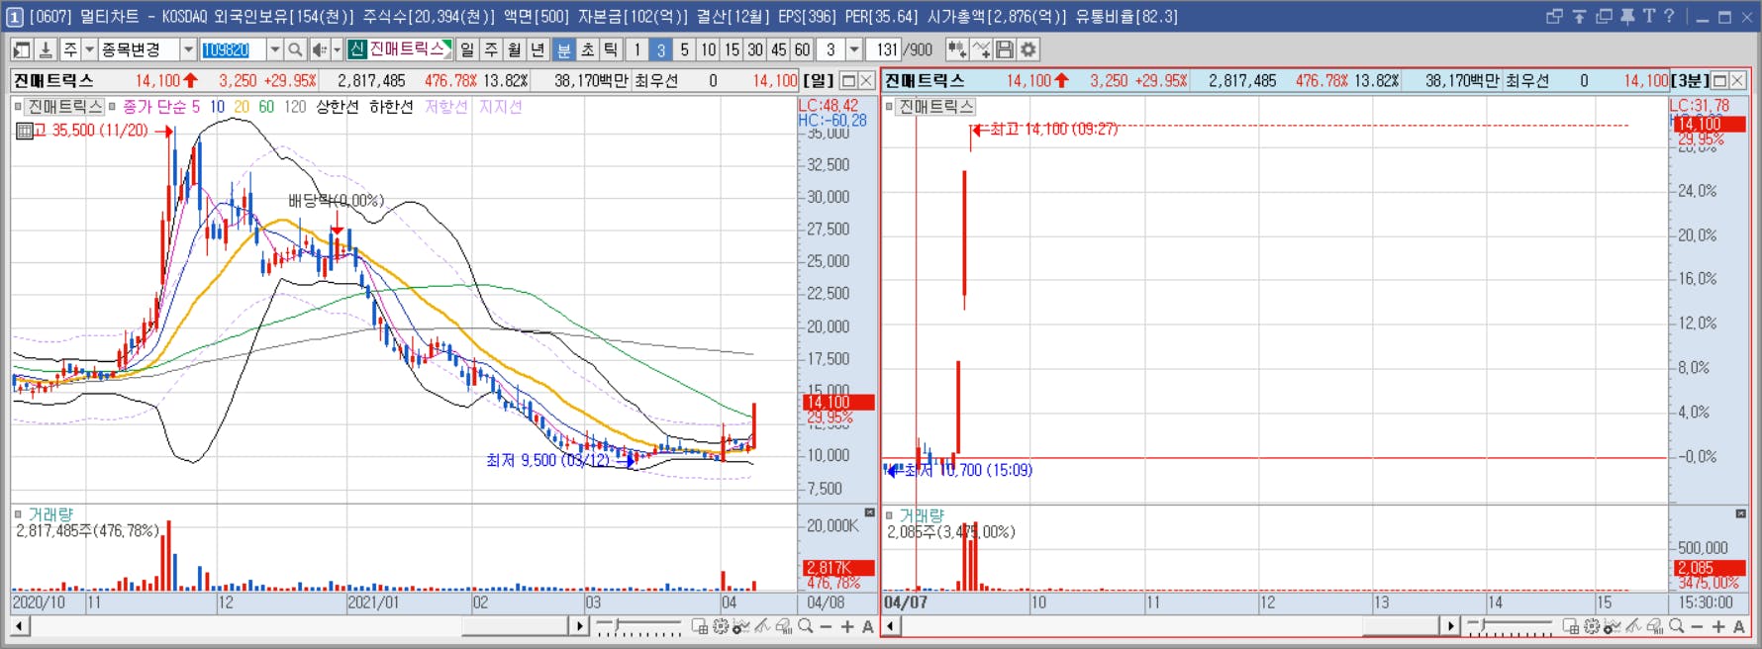1762x649 pixels.
Task: Click the eraser icon under left chart
Action: click(783, 626)
